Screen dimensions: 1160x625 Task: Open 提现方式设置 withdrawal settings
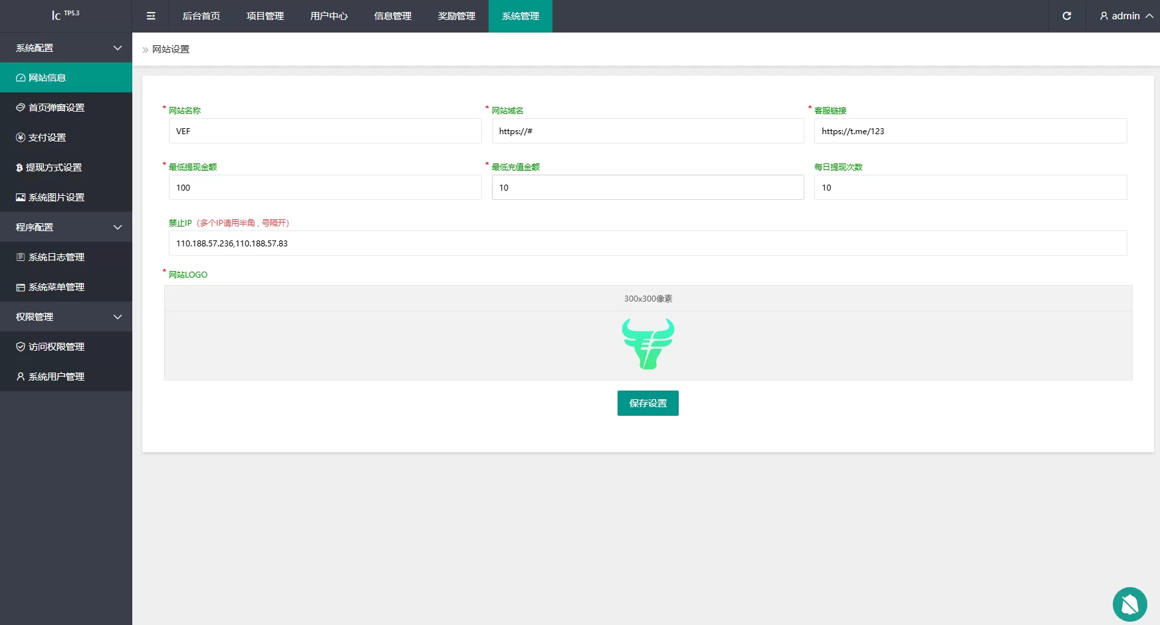point(53,167)
